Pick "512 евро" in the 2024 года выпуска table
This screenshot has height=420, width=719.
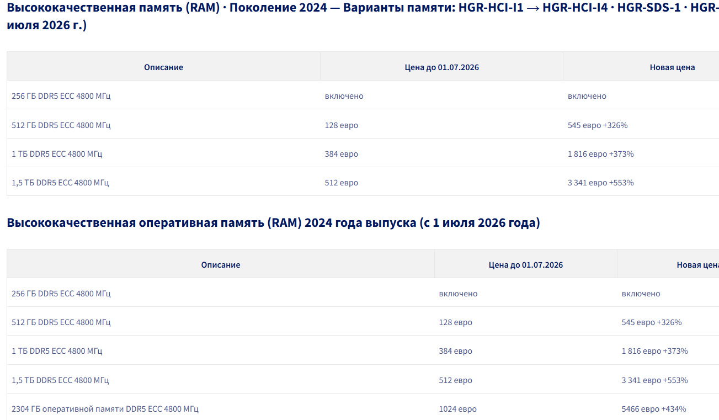click(x=456, y=380)
